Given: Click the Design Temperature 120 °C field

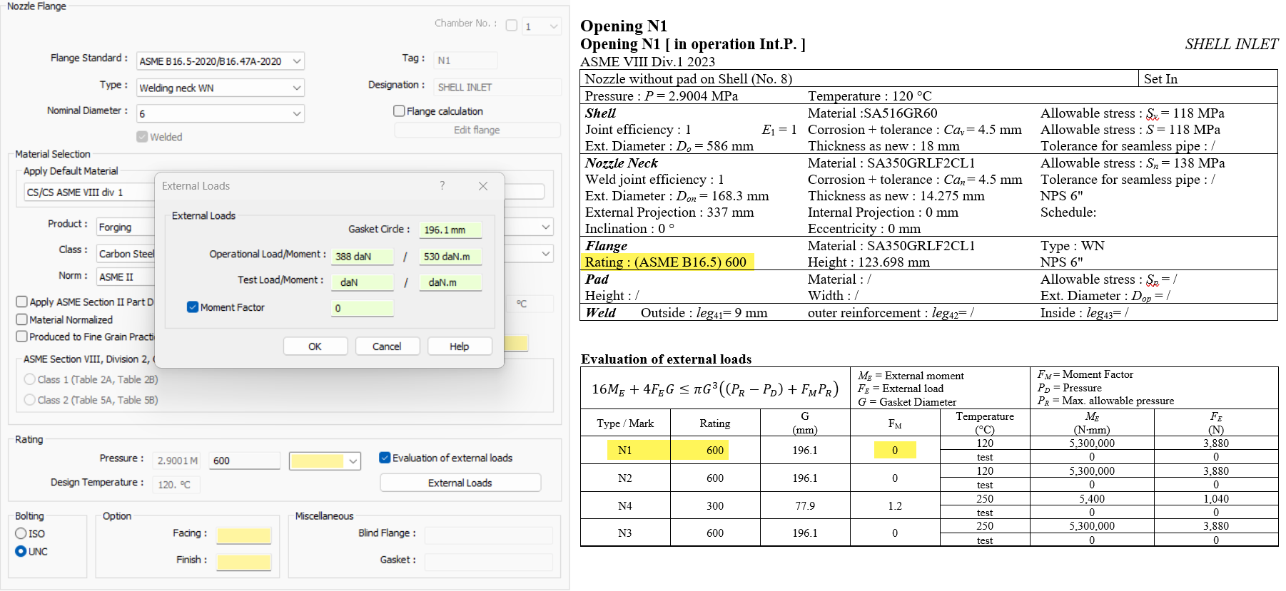Looking at the screenshot, I should pyautogui.click(x=178, y=484).
